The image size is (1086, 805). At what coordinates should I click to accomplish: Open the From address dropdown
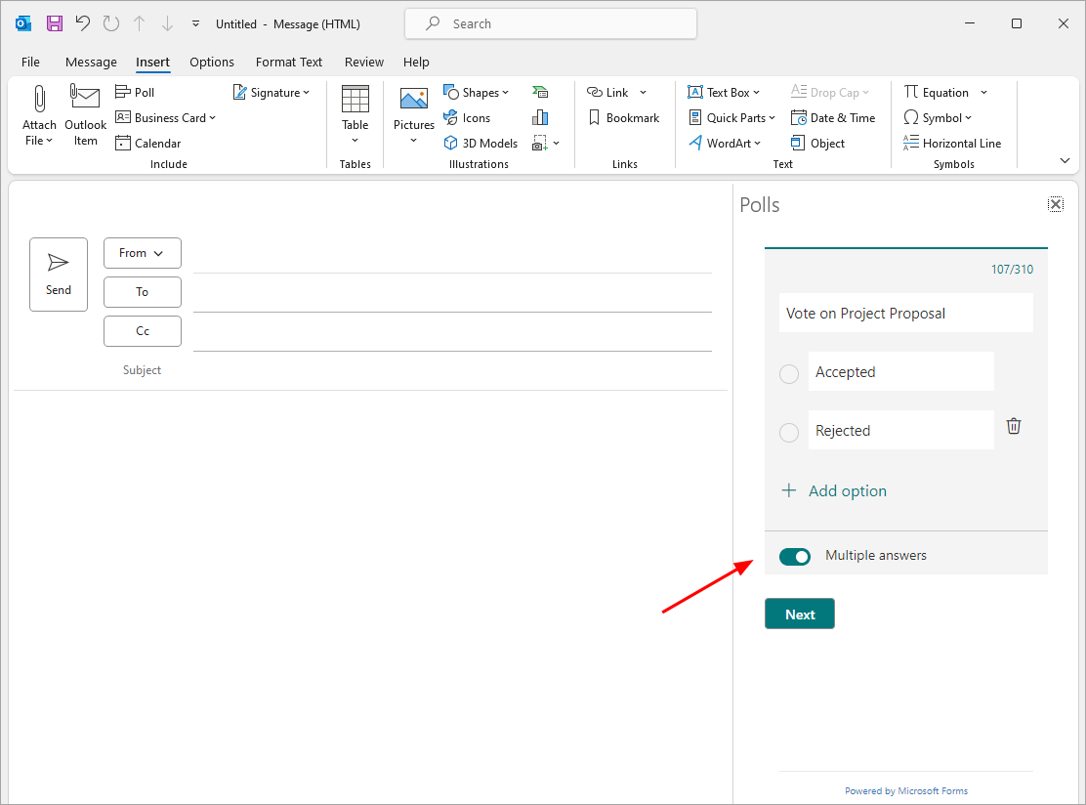142,253
